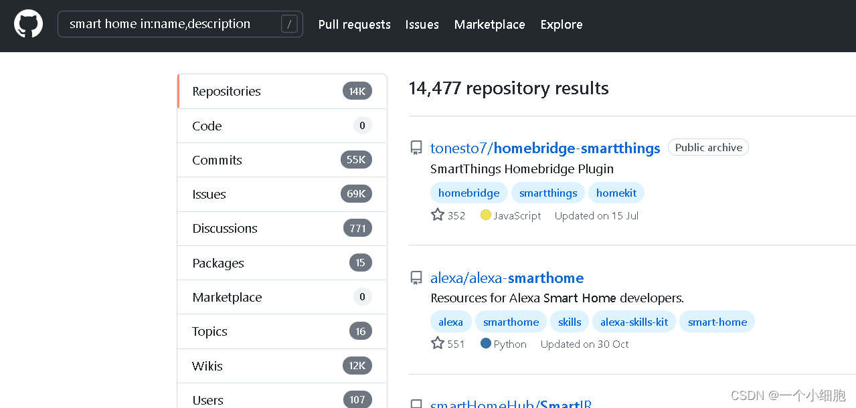Viewport: 856px width, 408px height.
Task: Open the alexa/alexa-smarthome repository link
Action: [x=507, y=278]
